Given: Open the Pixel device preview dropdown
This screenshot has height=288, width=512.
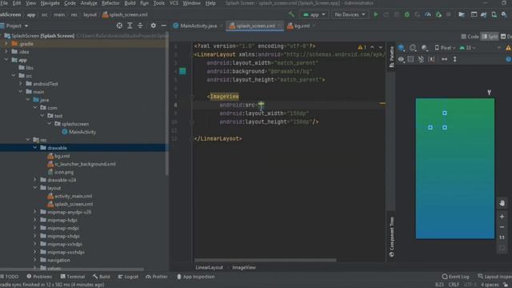Looking at the screenshot, I should point(445,48).
